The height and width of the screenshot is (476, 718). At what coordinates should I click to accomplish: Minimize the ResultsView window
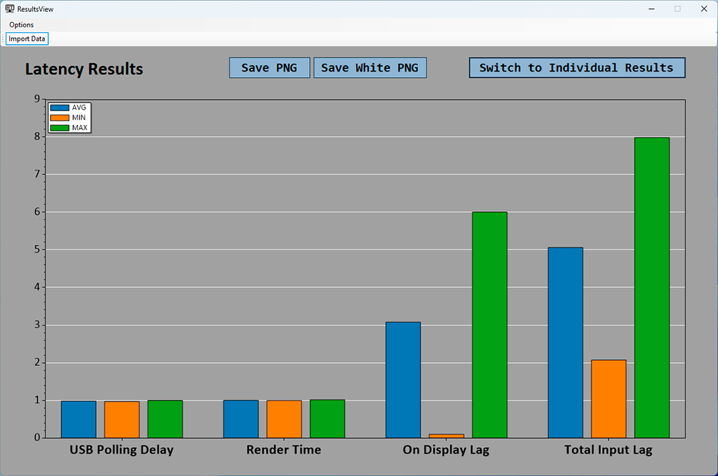point(651,9)
